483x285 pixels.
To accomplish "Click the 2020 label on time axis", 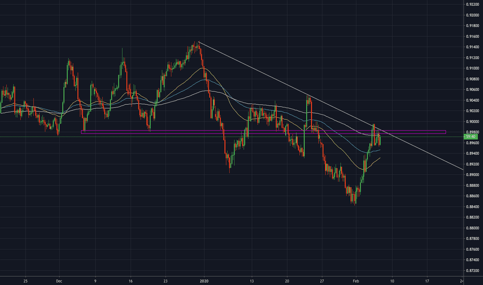I will pos(204,281).
